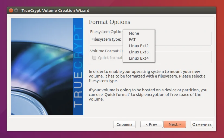Viewport: 224px width, 138px height.
Task: Click the Filesystem type label
Action: [x=106, y=39]
